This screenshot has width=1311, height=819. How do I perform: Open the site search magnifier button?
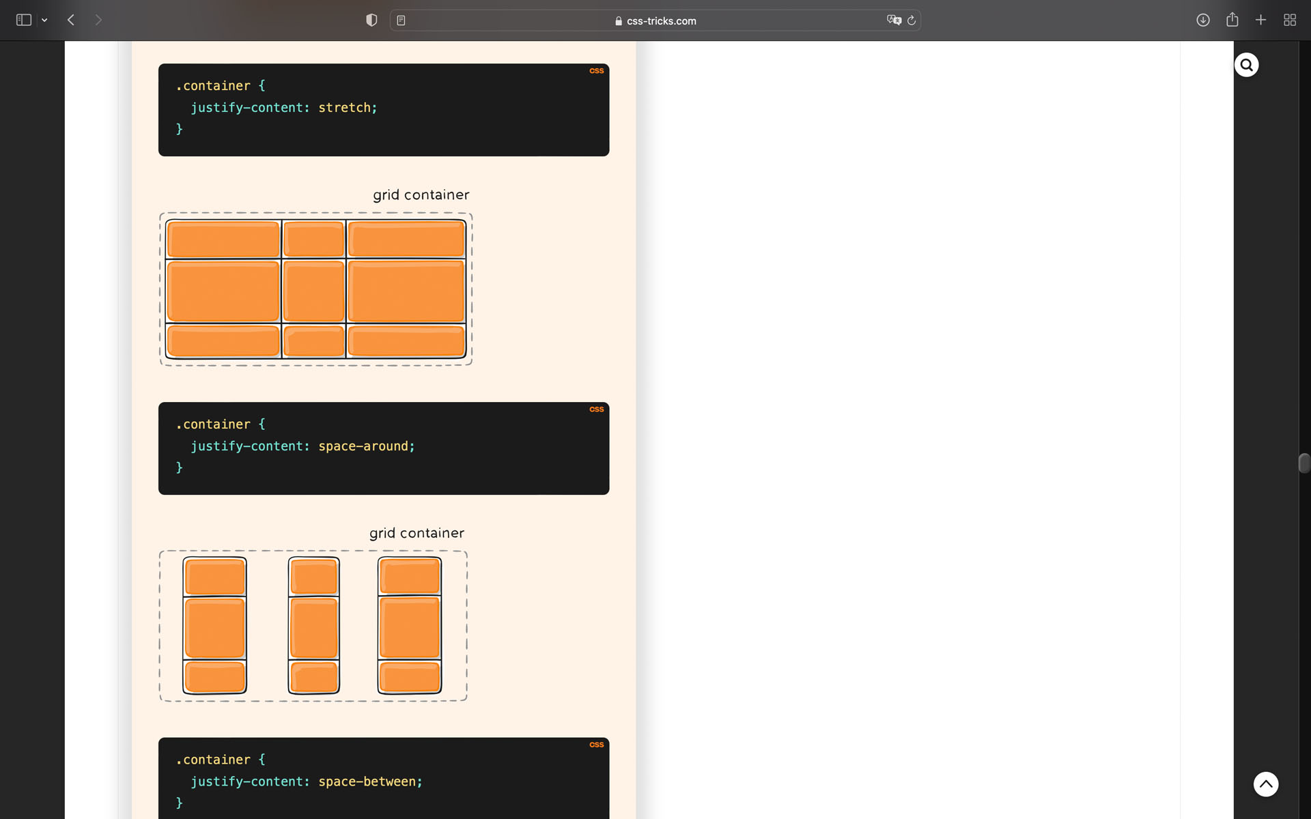1246,65
